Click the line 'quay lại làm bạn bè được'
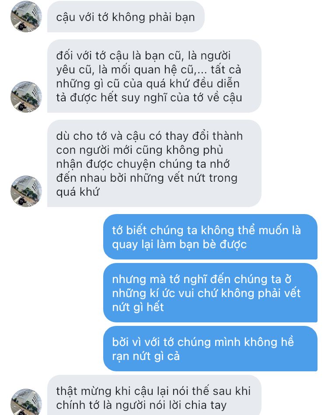This screenshot has height=415, width=328. (179, 244)
